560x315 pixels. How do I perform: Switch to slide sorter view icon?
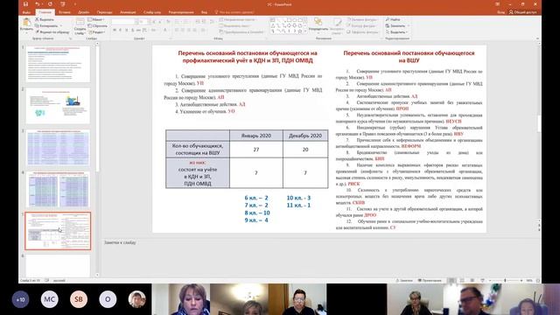462,280
